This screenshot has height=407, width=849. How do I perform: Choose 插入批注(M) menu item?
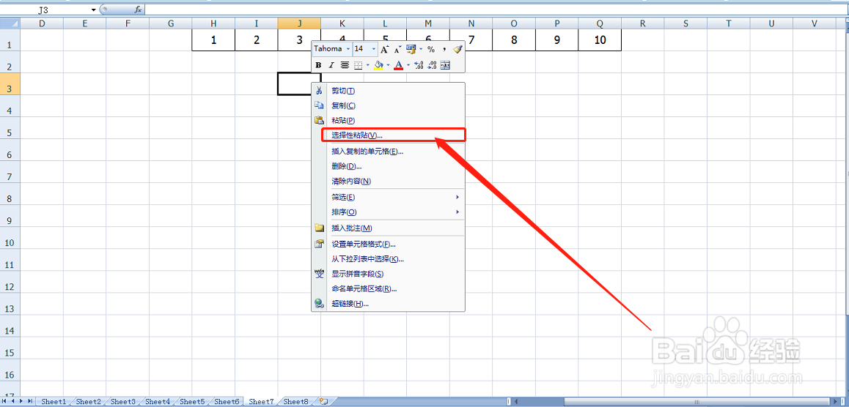(388, 228)
